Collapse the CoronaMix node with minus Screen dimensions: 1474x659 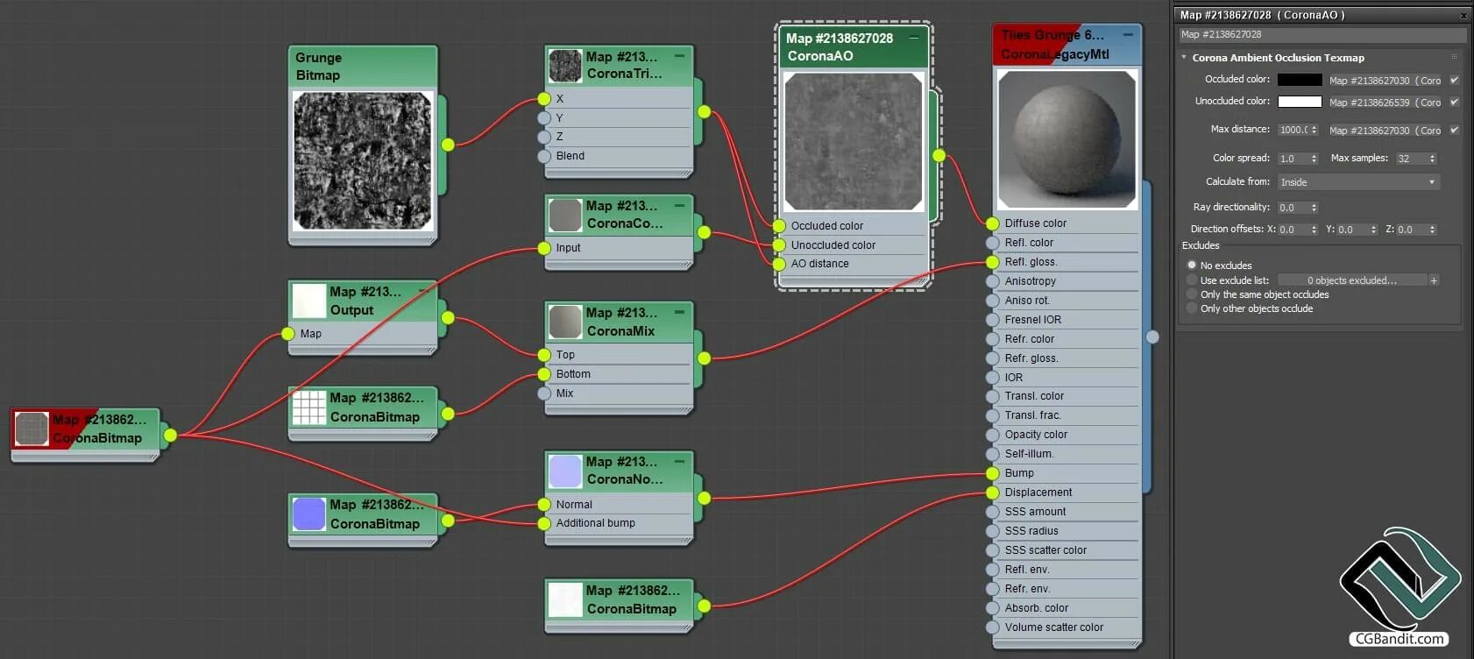[x=679, y=312]
